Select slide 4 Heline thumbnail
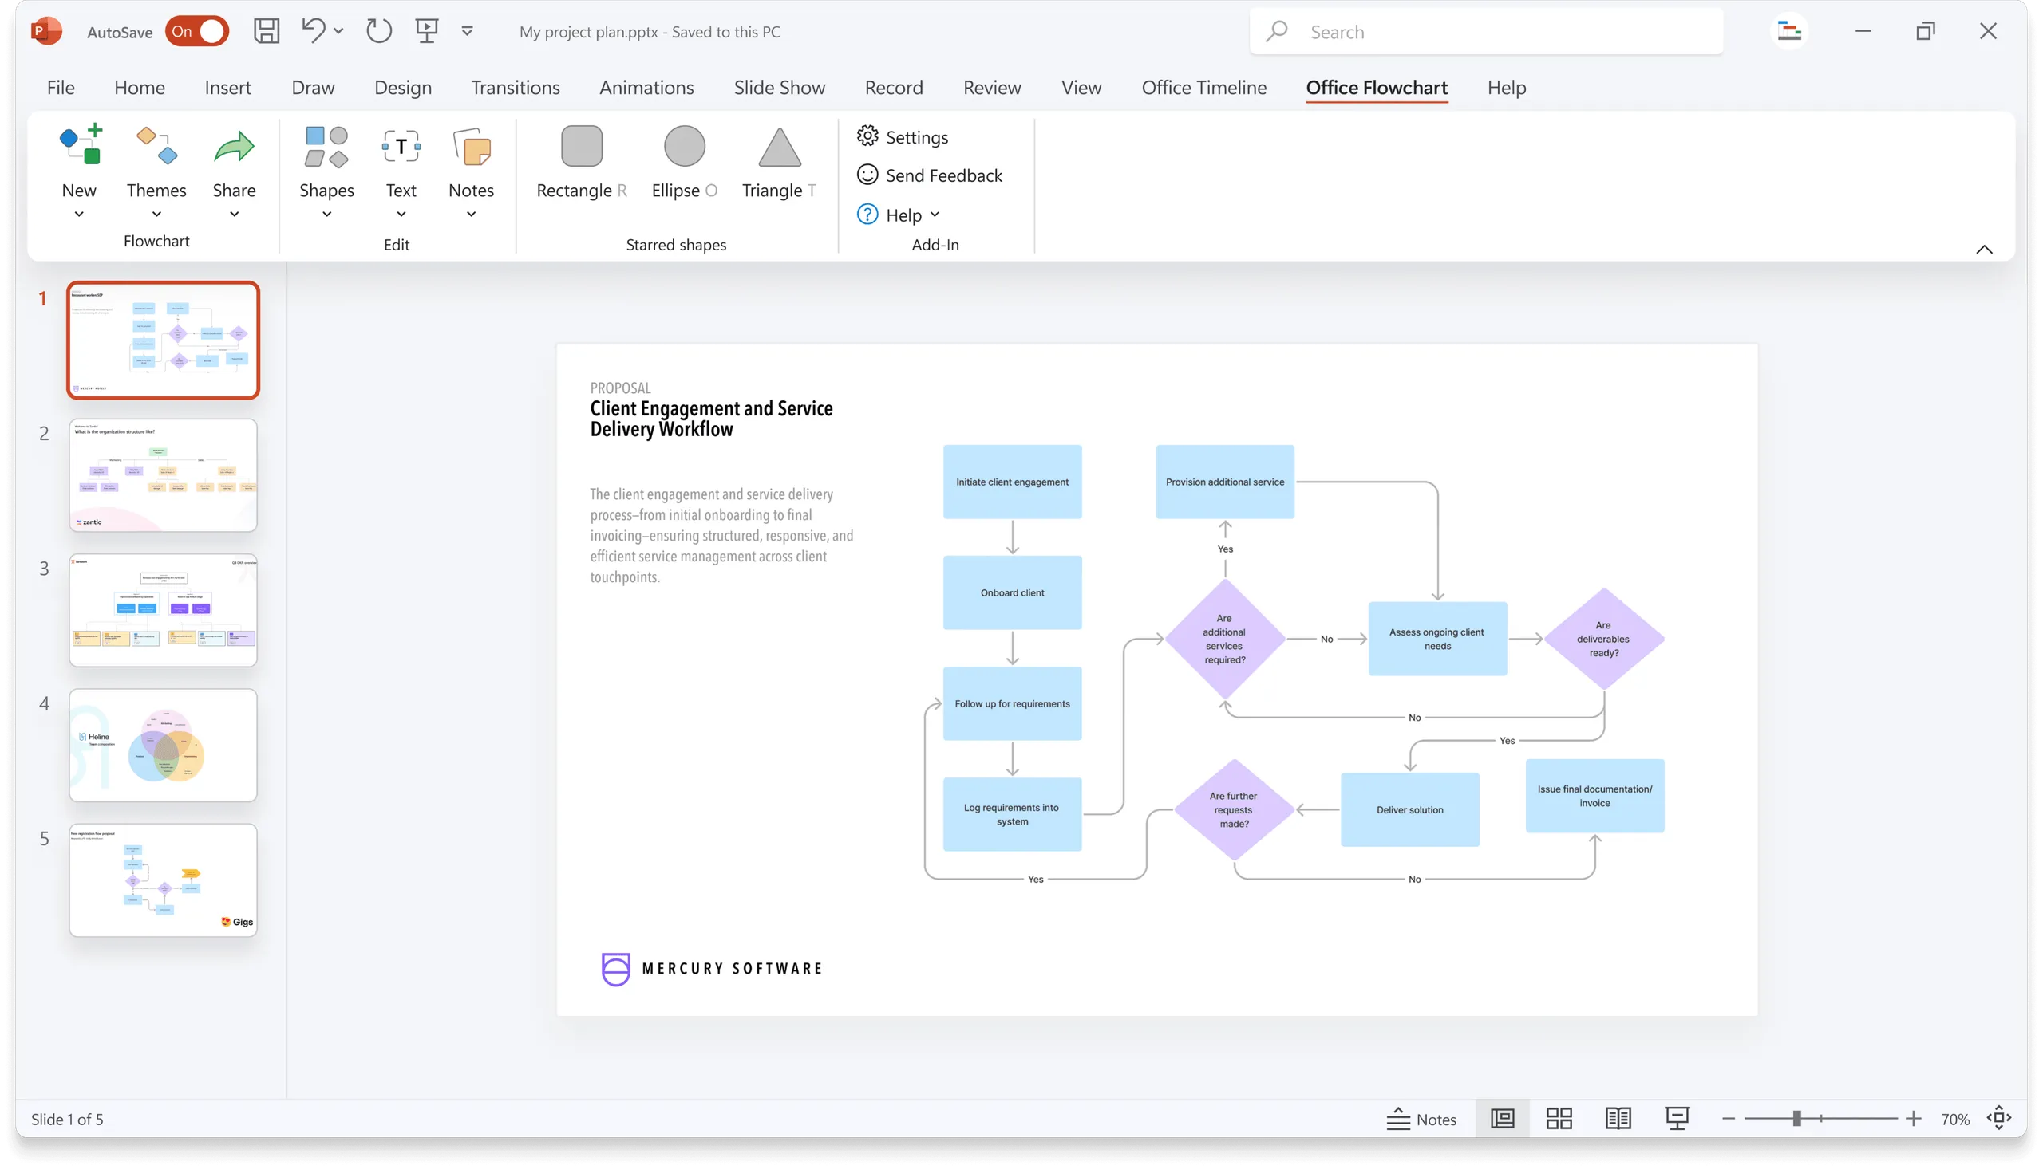The width and height of the screenshot is (2043, 1169). [163, 744]
